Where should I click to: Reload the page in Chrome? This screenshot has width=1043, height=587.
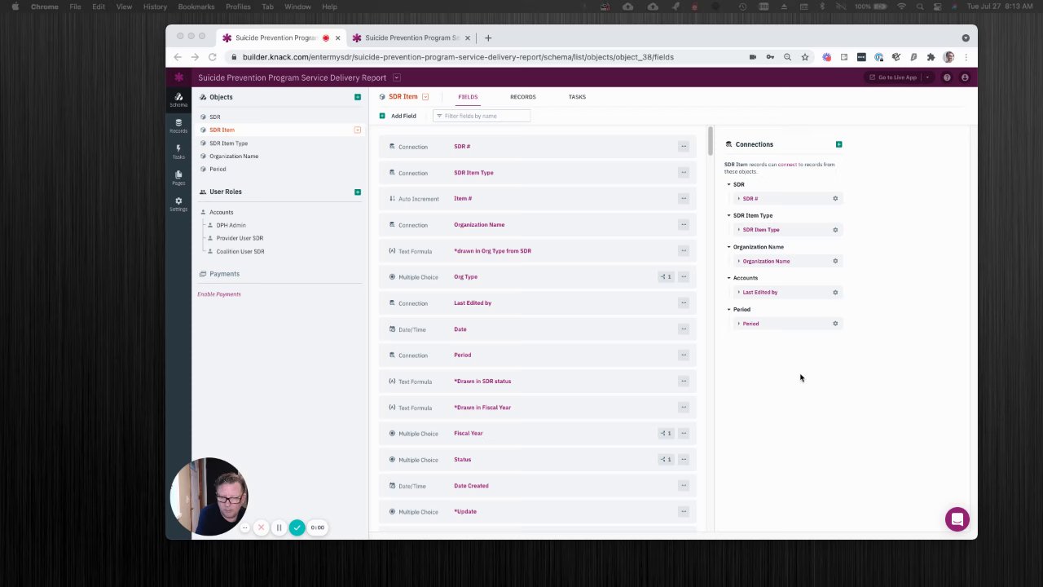point(213,57)
